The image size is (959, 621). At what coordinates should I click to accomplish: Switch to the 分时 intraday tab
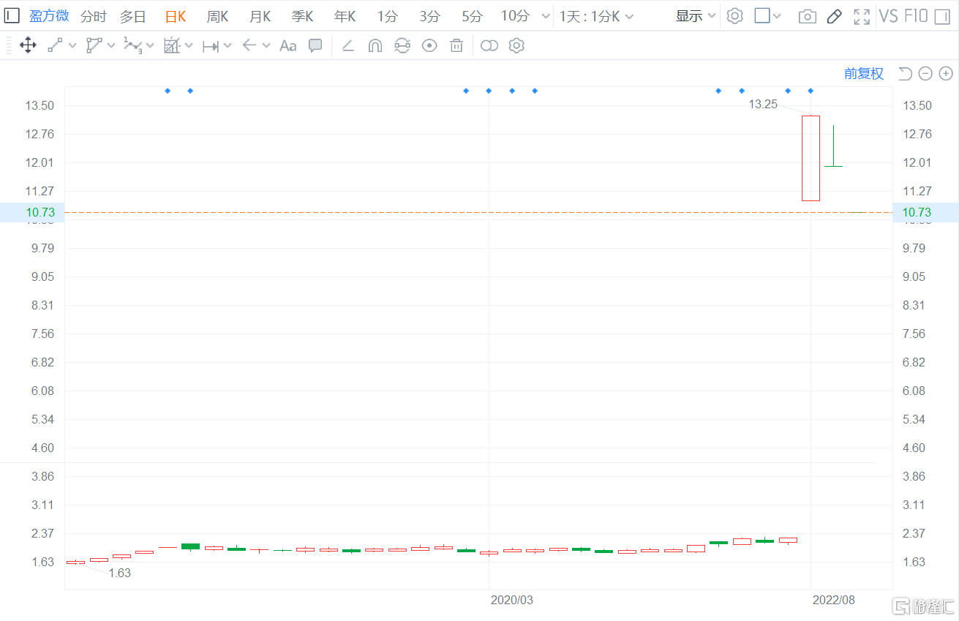pos(93,16)
